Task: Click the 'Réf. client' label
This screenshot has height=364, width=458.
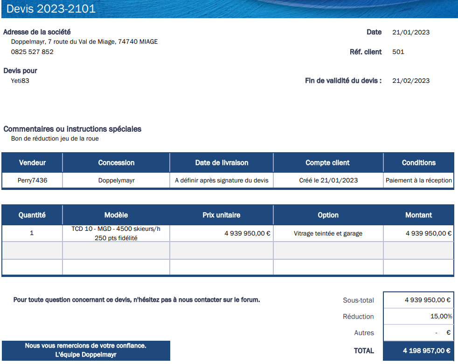Action: pyautogui.click(x=366, y=52)
